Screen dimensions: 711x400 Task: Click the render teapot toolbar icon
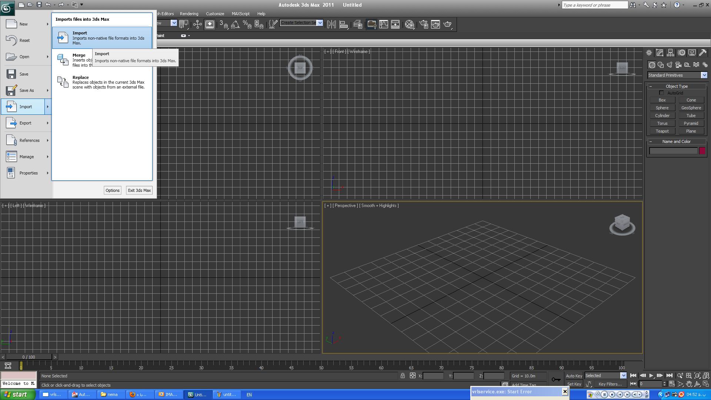pos(448,24)
